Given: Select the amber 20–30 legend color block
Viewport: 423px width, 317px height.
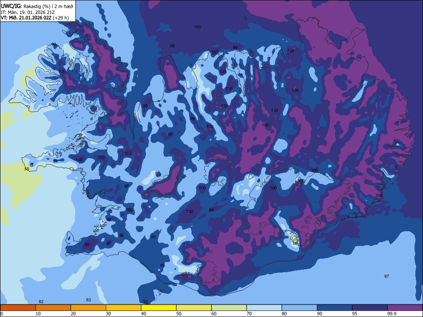Looking at the screenshot, I should point(88,308).
